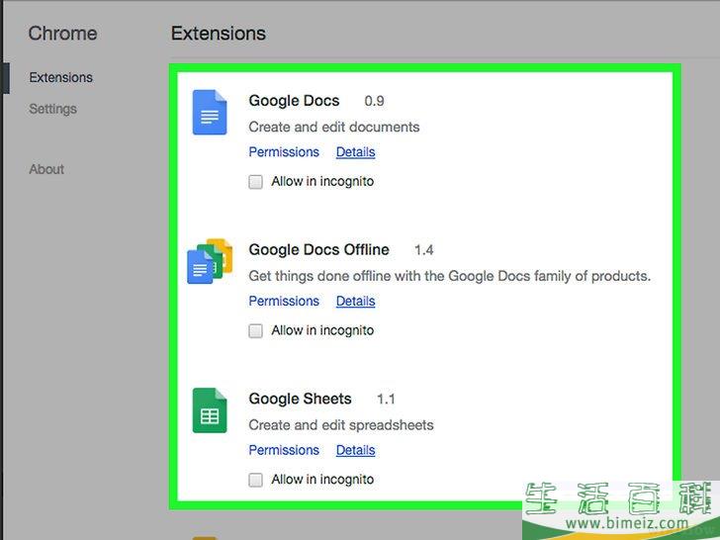This screenshot has width=720, height=540.
Task: Click the Extensions page title
Action: pos(219,34)
